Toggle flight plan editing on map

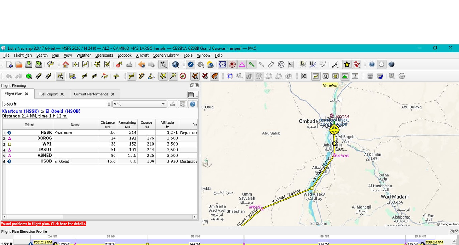(x=60, y=76)
